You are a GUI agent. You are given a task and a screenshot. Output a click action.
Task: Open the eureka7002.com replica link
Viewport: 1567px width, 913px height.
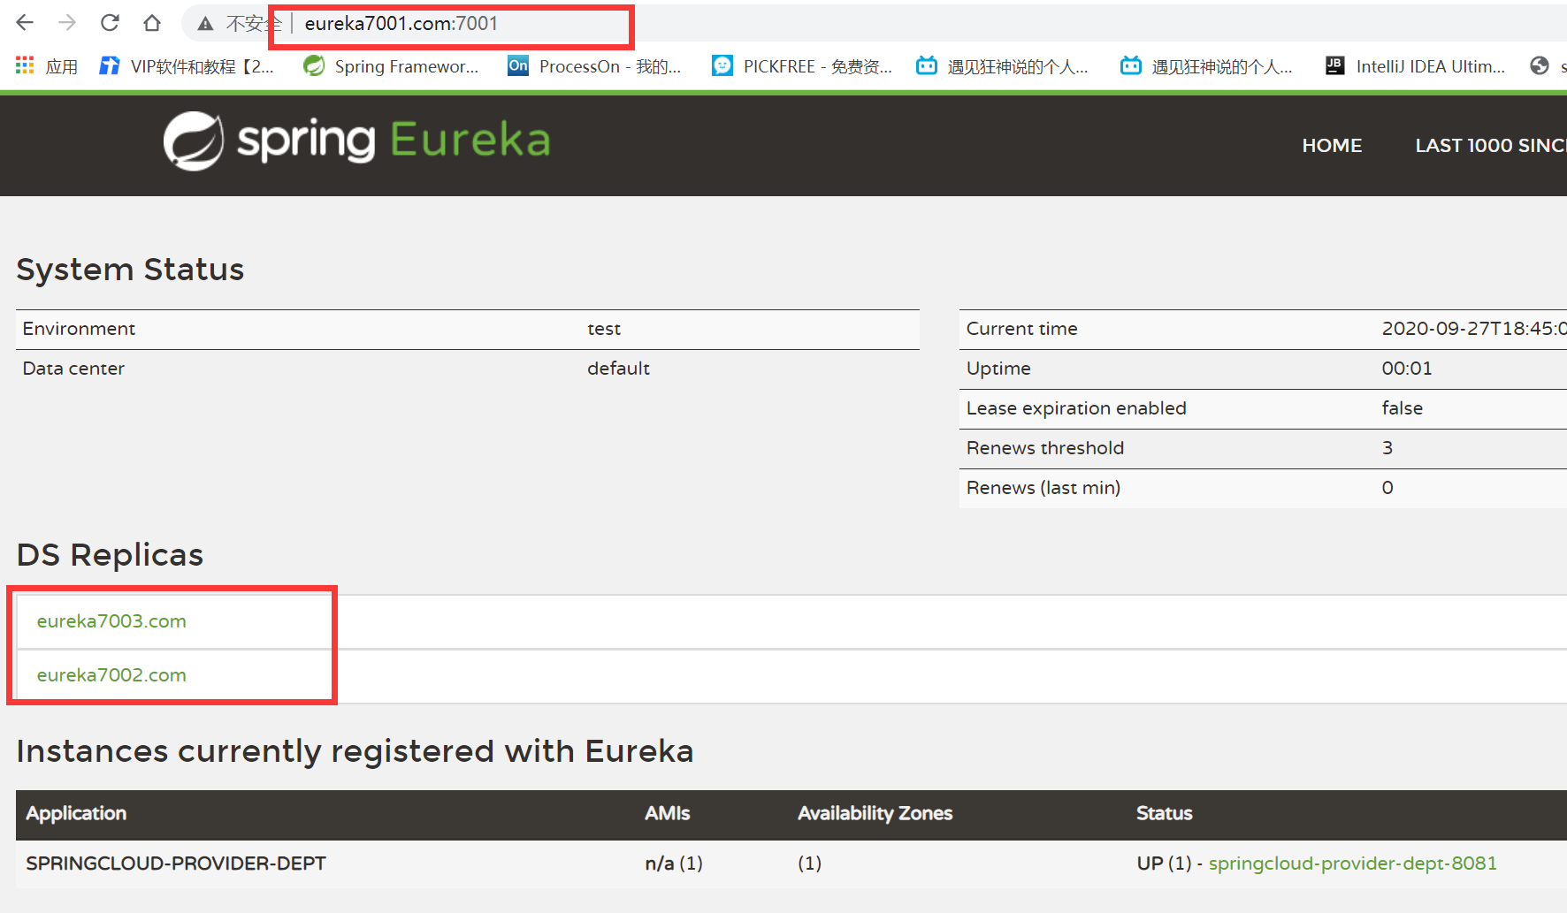(x=111, y=675)
